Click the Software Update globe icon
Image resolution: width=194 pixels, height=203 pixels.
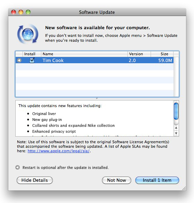28,34
